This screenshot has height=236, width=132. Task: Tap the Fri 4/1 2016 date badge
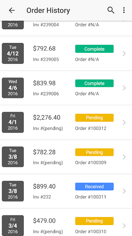[13, 122]
